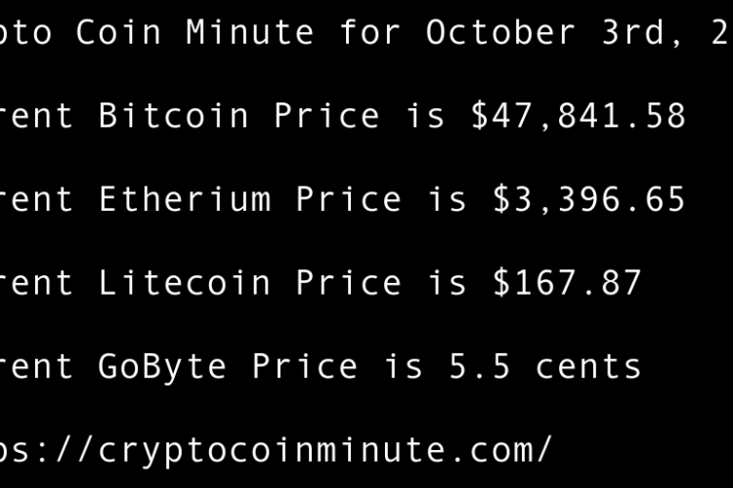The width and height of the screenshot is (733, 488).
Task: Select the word "Litecoin"
Action: [x=185, y=283]
